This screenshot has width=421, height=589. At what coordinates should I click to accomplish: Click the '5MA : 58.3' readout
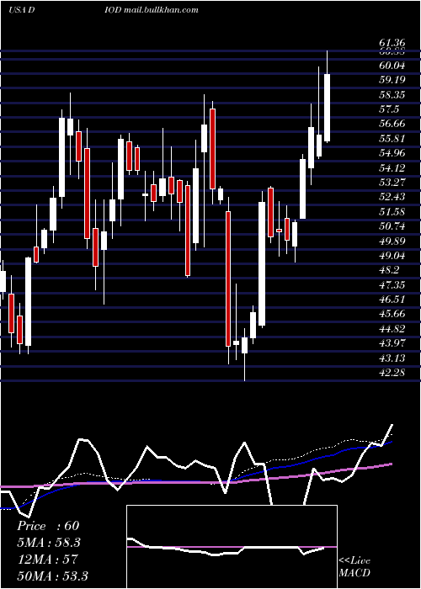pos(49,543)
